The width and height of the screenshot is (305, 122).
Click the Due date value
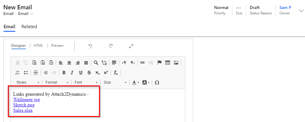(238, 8)
